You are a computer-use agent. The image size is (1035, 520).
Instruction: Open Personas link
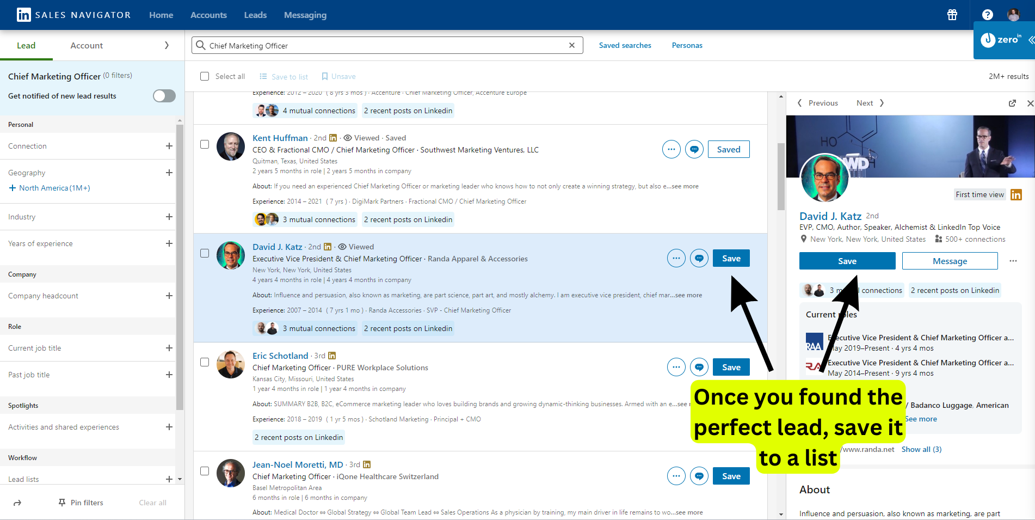687,45
